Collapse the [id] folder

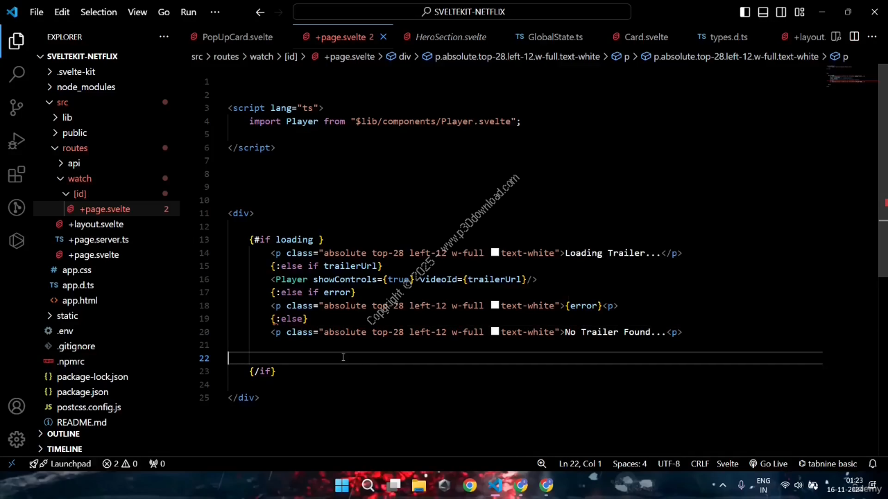click(80, 193)
